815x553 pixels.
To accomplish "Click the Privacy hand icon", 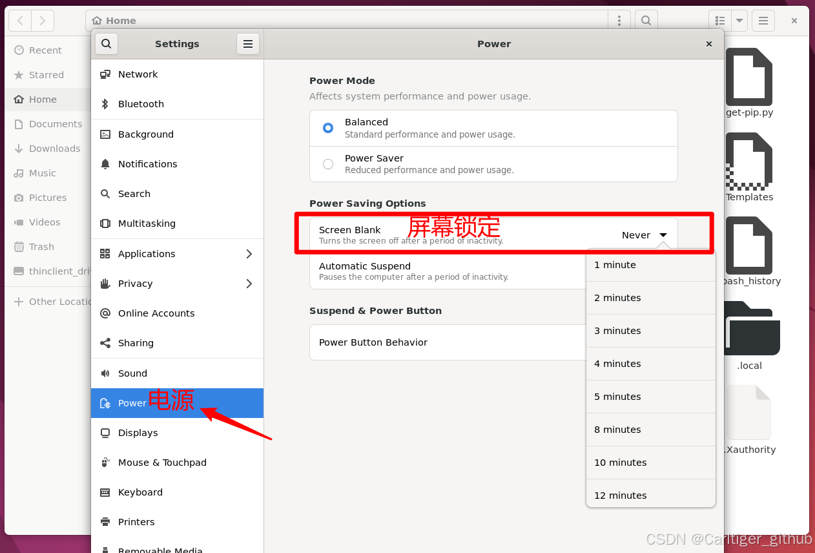I will [x=105, y=284].
